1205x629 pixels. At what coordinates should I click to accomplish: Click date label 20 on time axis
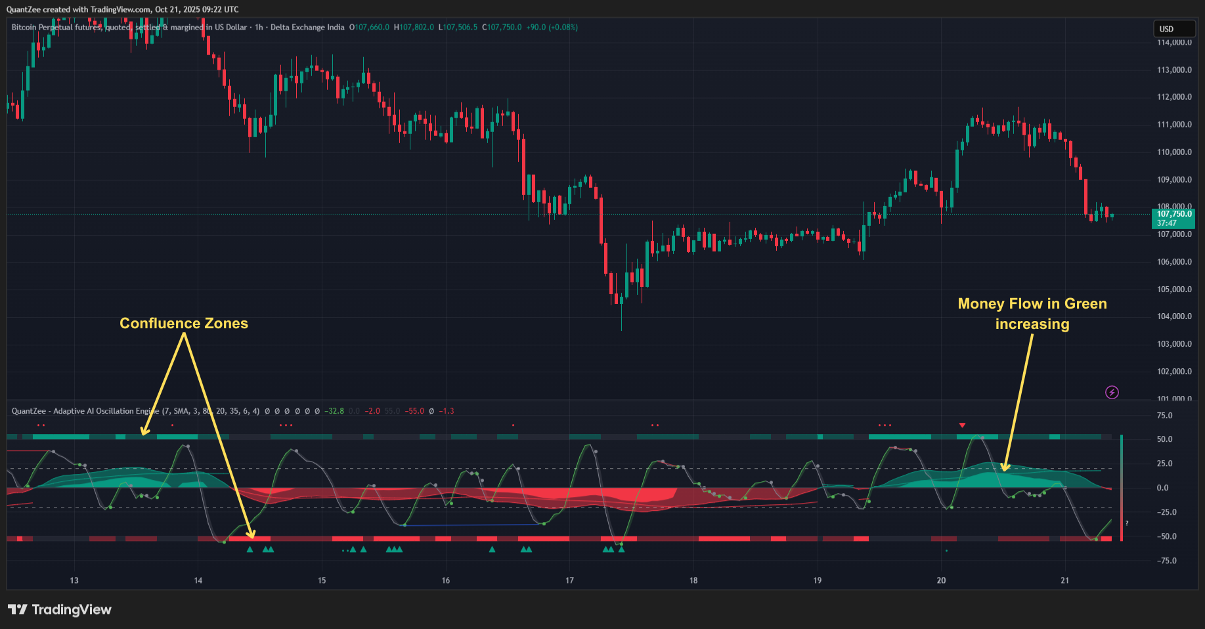941,580
